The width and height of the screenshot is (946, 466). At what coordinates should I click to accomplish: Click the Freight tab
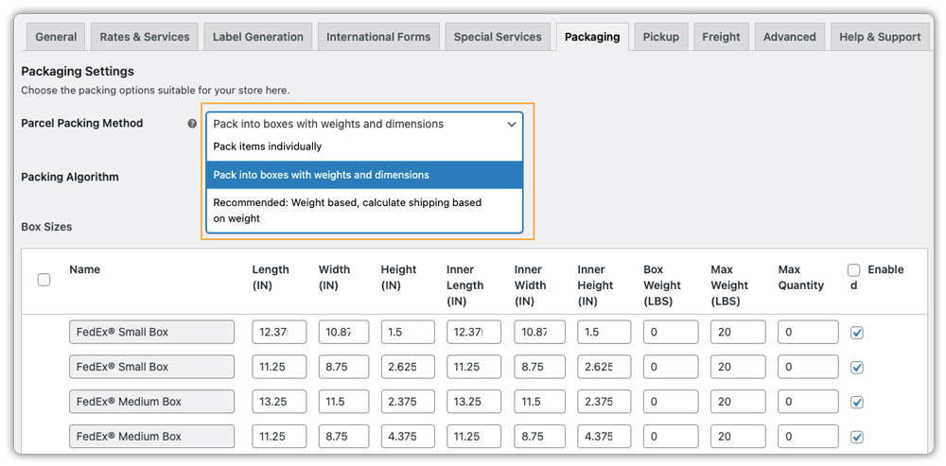pyautogui.click(x=721, y=37)
